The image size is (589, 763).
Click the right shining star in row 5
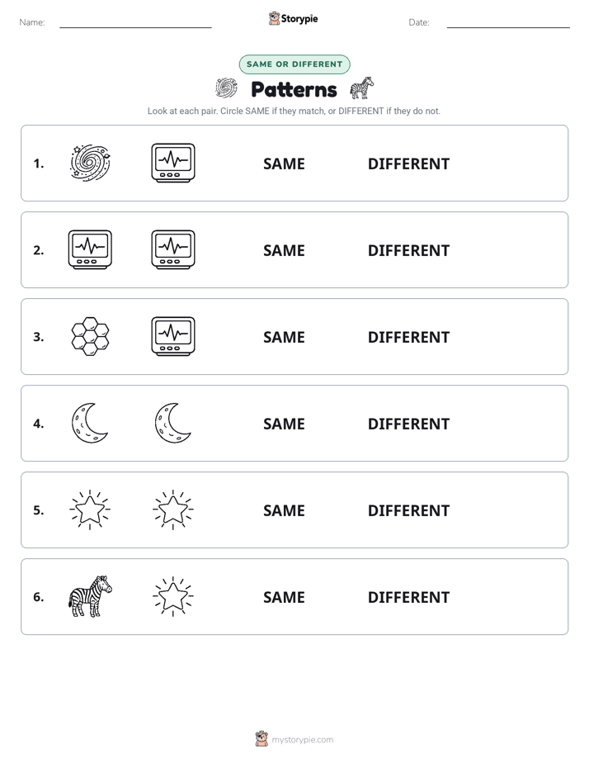pos(173,509)
